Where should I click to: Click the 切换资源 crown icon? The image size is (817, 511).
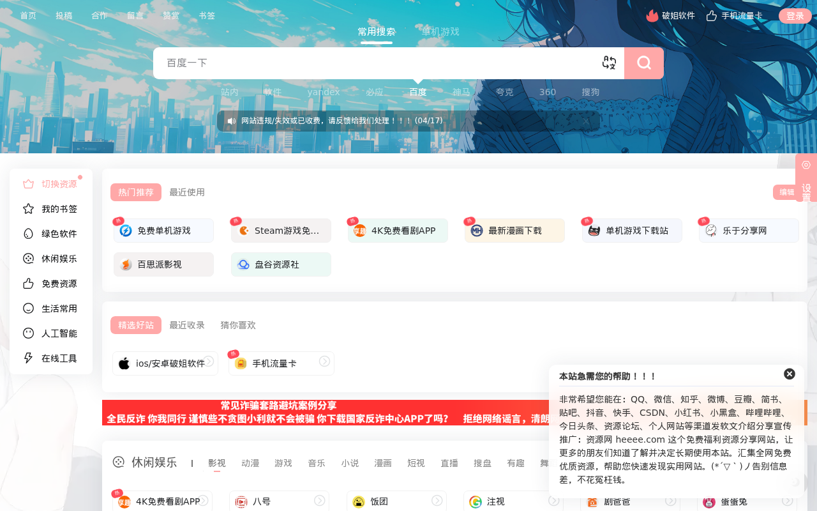tap(28, 184)
